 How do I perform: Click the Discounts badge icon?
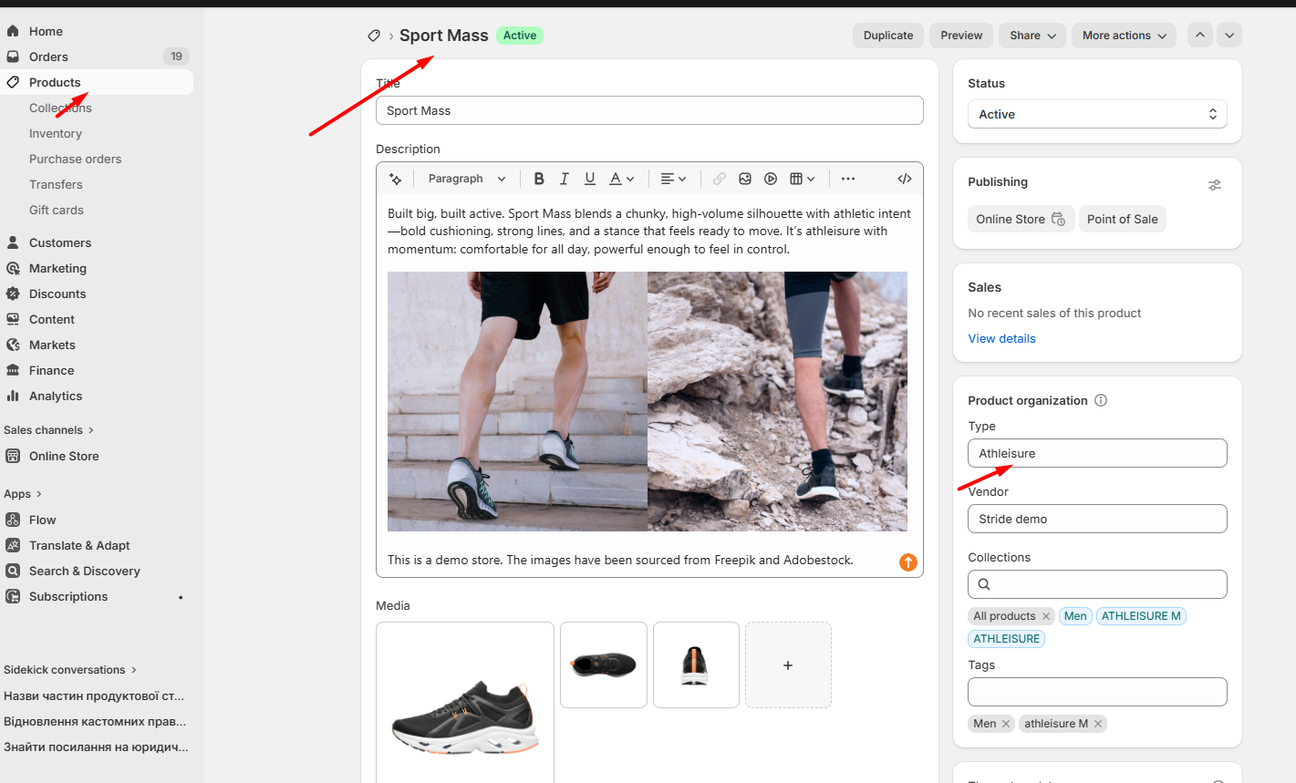point(13,294)
